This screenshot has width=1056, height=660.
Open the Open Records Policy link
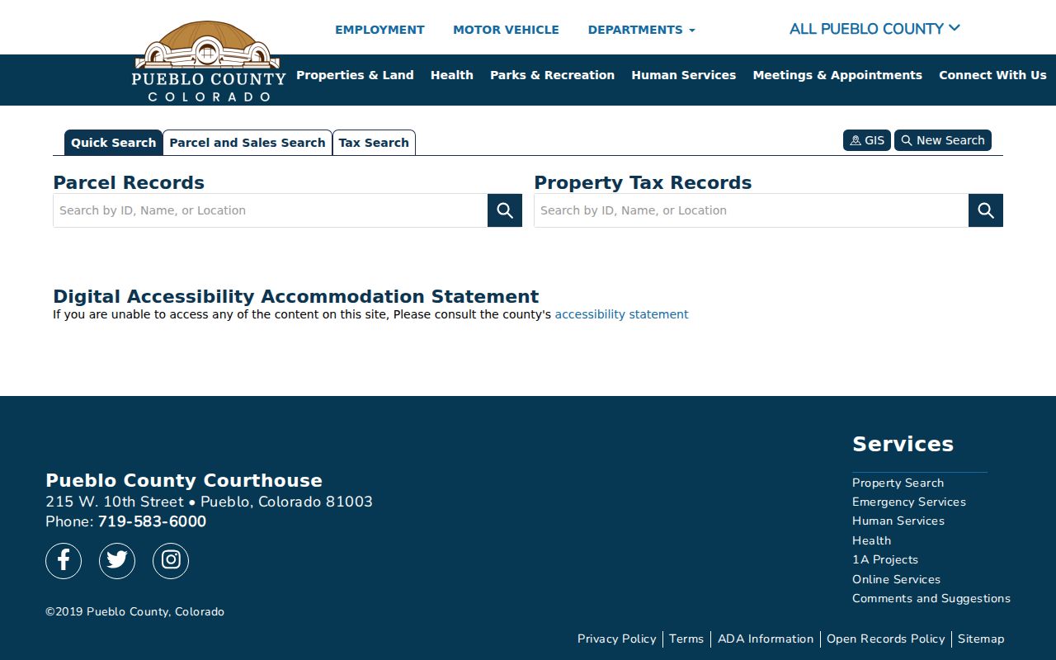click(886, 639)
